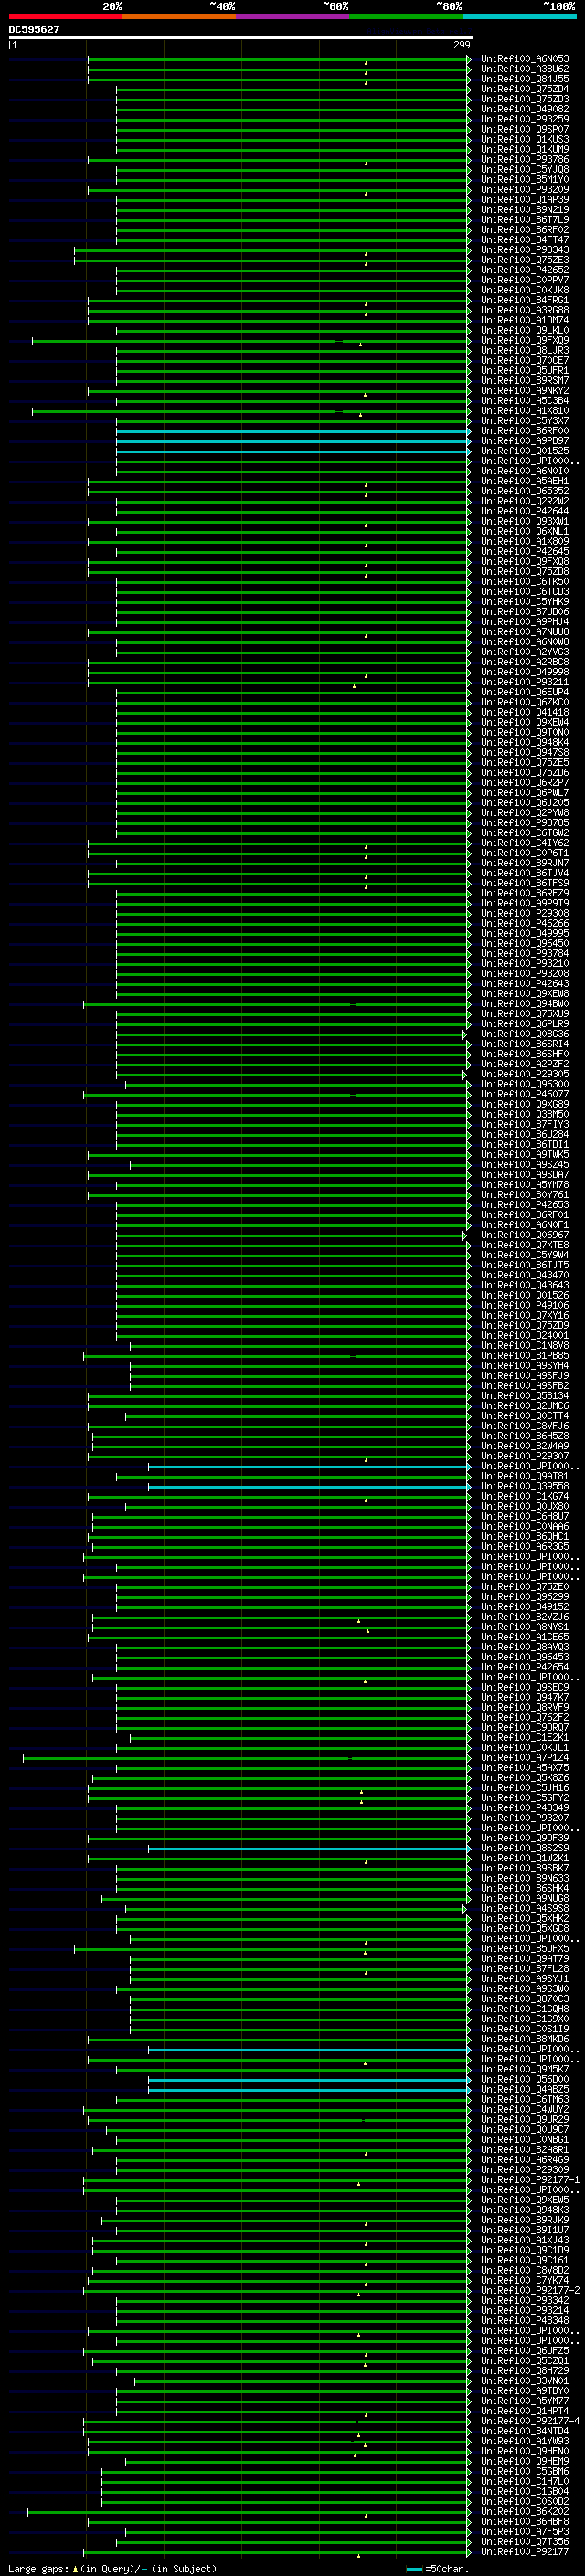The height and width of the screenshot is (2576, 585).
Task: Select hit UniRef100_Q9XEW5
Action: tap(525, 2199)
